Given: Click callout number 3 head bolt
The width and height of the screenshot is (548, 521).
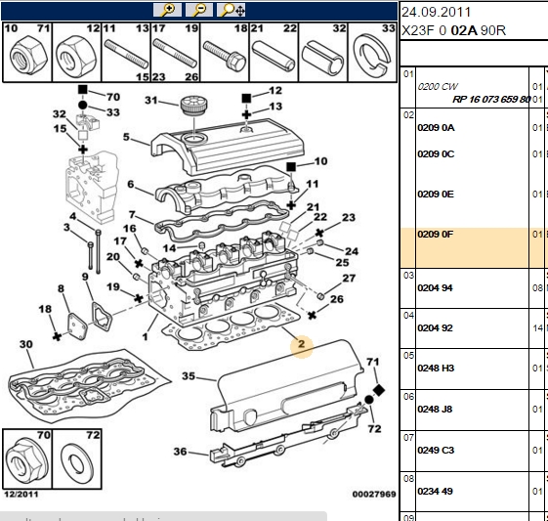Looking at the screenshot, I should click(x=66, y=228).
